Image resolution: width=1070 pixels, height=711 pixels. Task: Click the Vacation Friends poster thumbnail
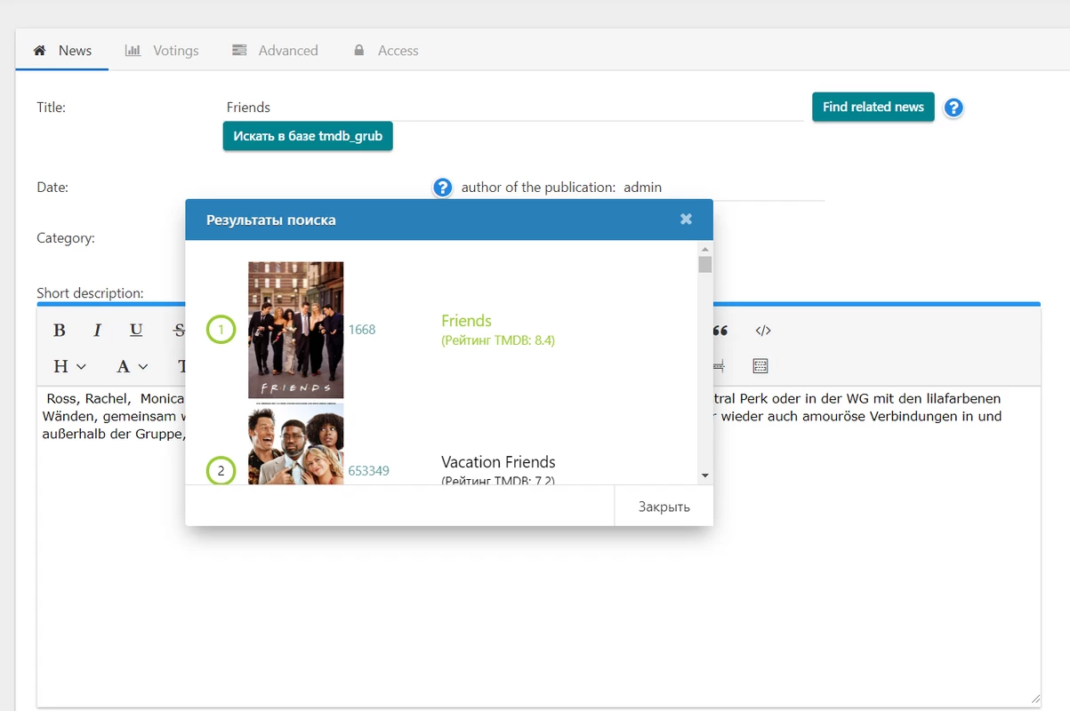tap(295, 443)
